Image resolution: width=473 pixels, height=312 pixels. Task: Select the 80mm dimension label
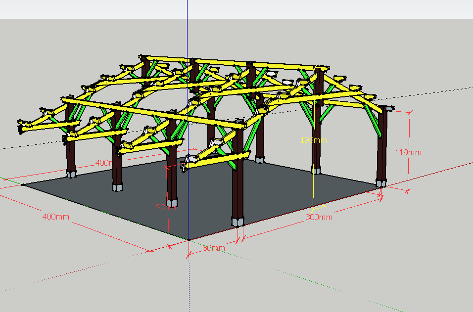click(213, 248)
